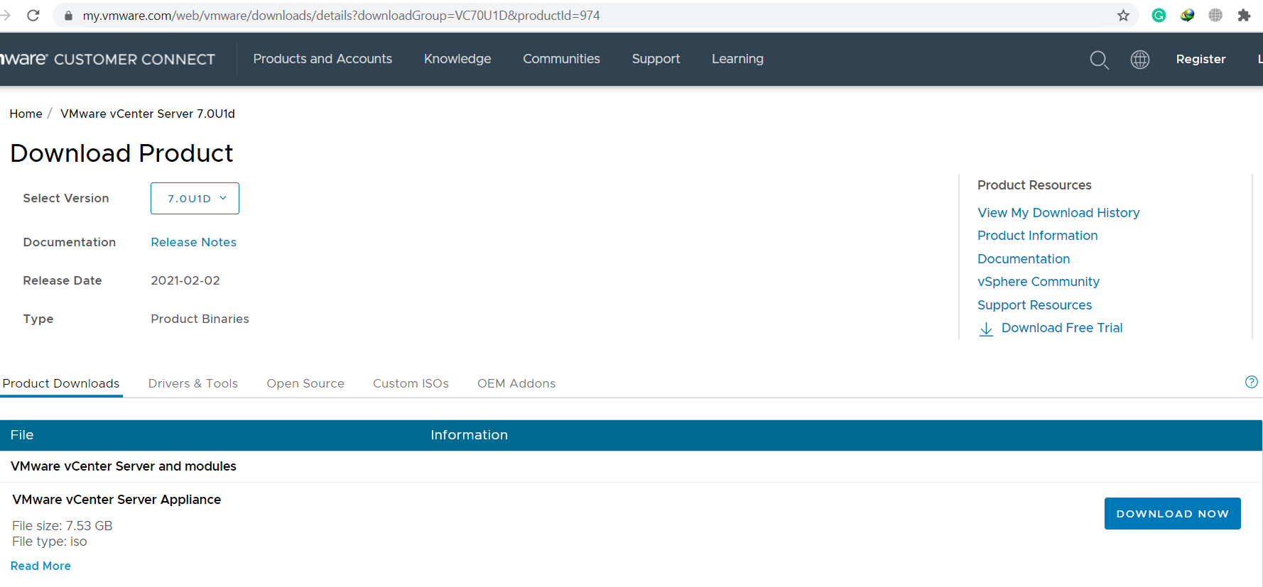Select the Product Downloads tab
This screenshot has width=1263, height=587.
point(61,383)
